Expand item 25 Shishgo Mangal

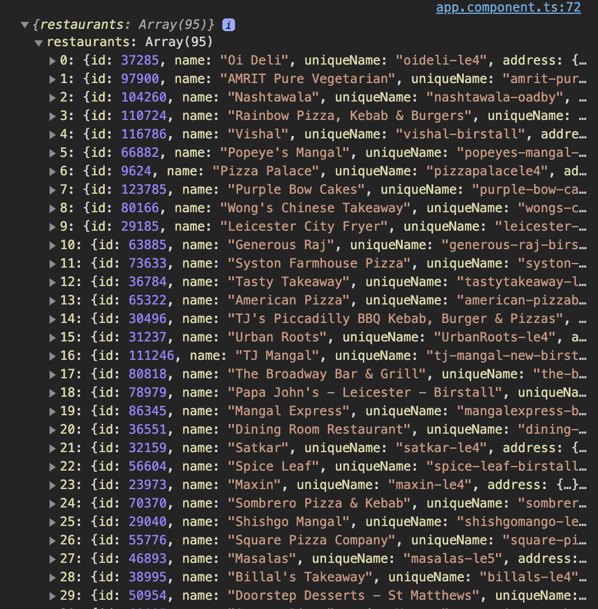pos(52,522)
